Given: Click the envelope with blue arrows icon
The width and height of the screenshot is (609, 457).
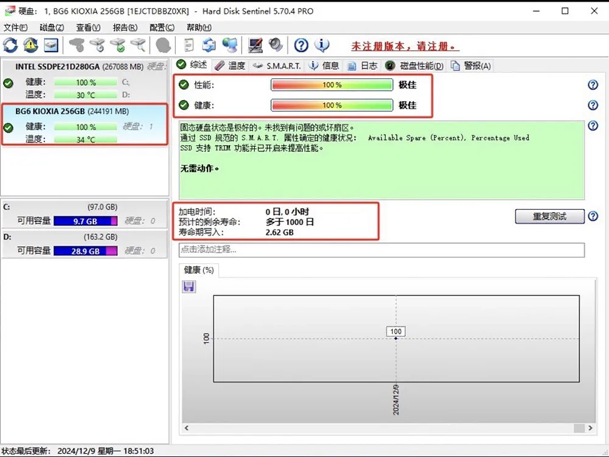Looking at the screenshot, I should [209, 46].
